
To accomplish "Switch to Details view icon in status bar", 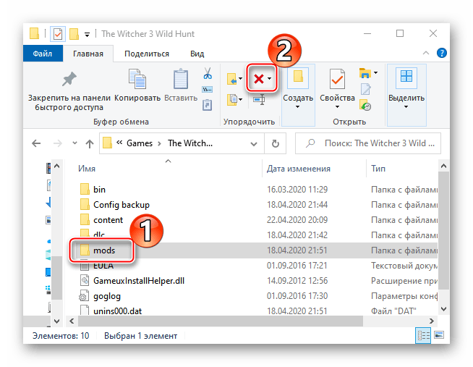I will [423, 335].
